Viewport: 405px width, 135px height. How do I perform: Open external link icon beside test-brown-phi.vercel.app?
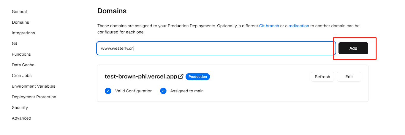(181, 77)
